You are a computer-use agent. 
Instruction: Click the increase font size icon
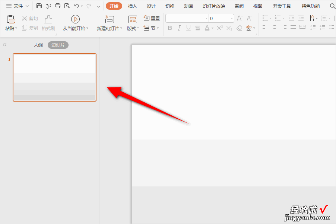(x=240, y=18)
